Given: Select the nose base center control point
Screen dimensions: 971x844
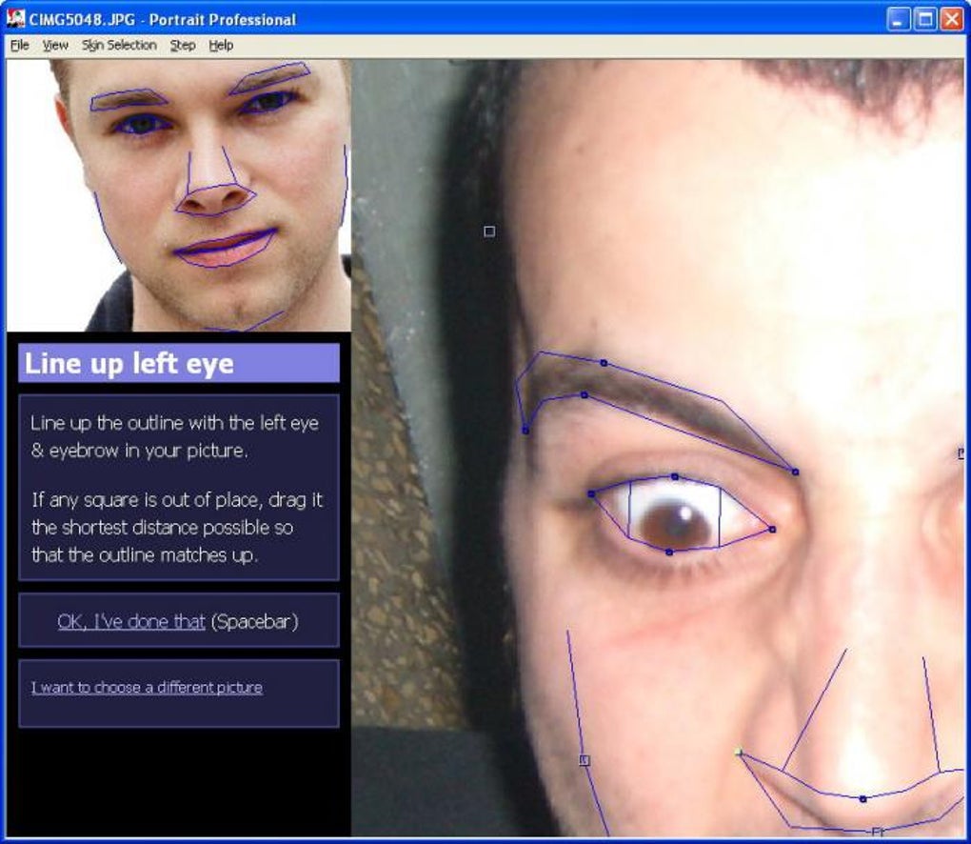Looking at the screenshot, I should coord(862,799).
